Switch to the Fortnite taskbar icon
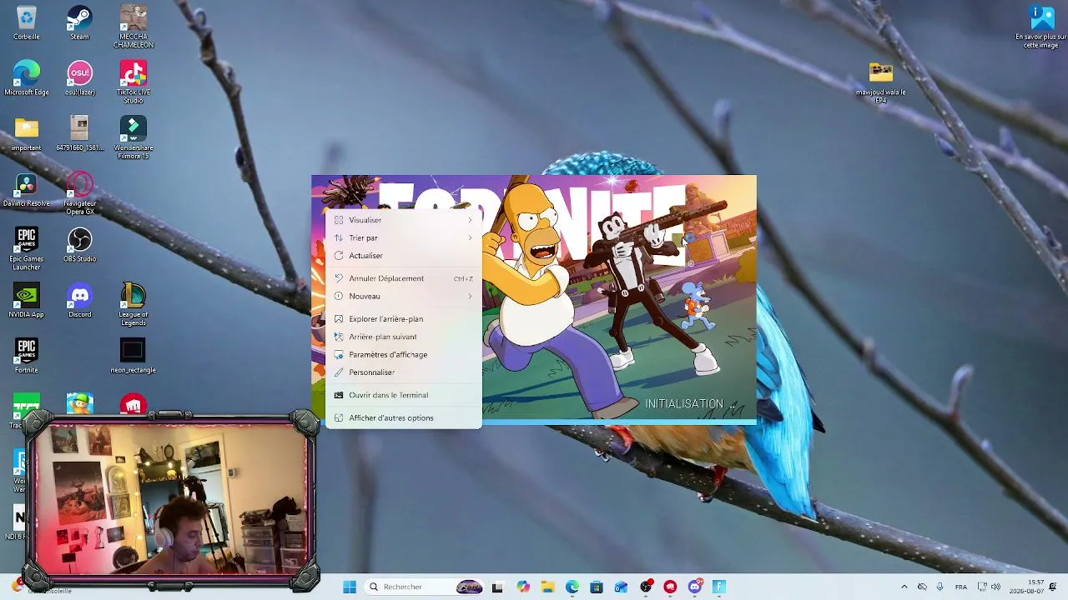1068x600 pixels. tap(719, 587)
